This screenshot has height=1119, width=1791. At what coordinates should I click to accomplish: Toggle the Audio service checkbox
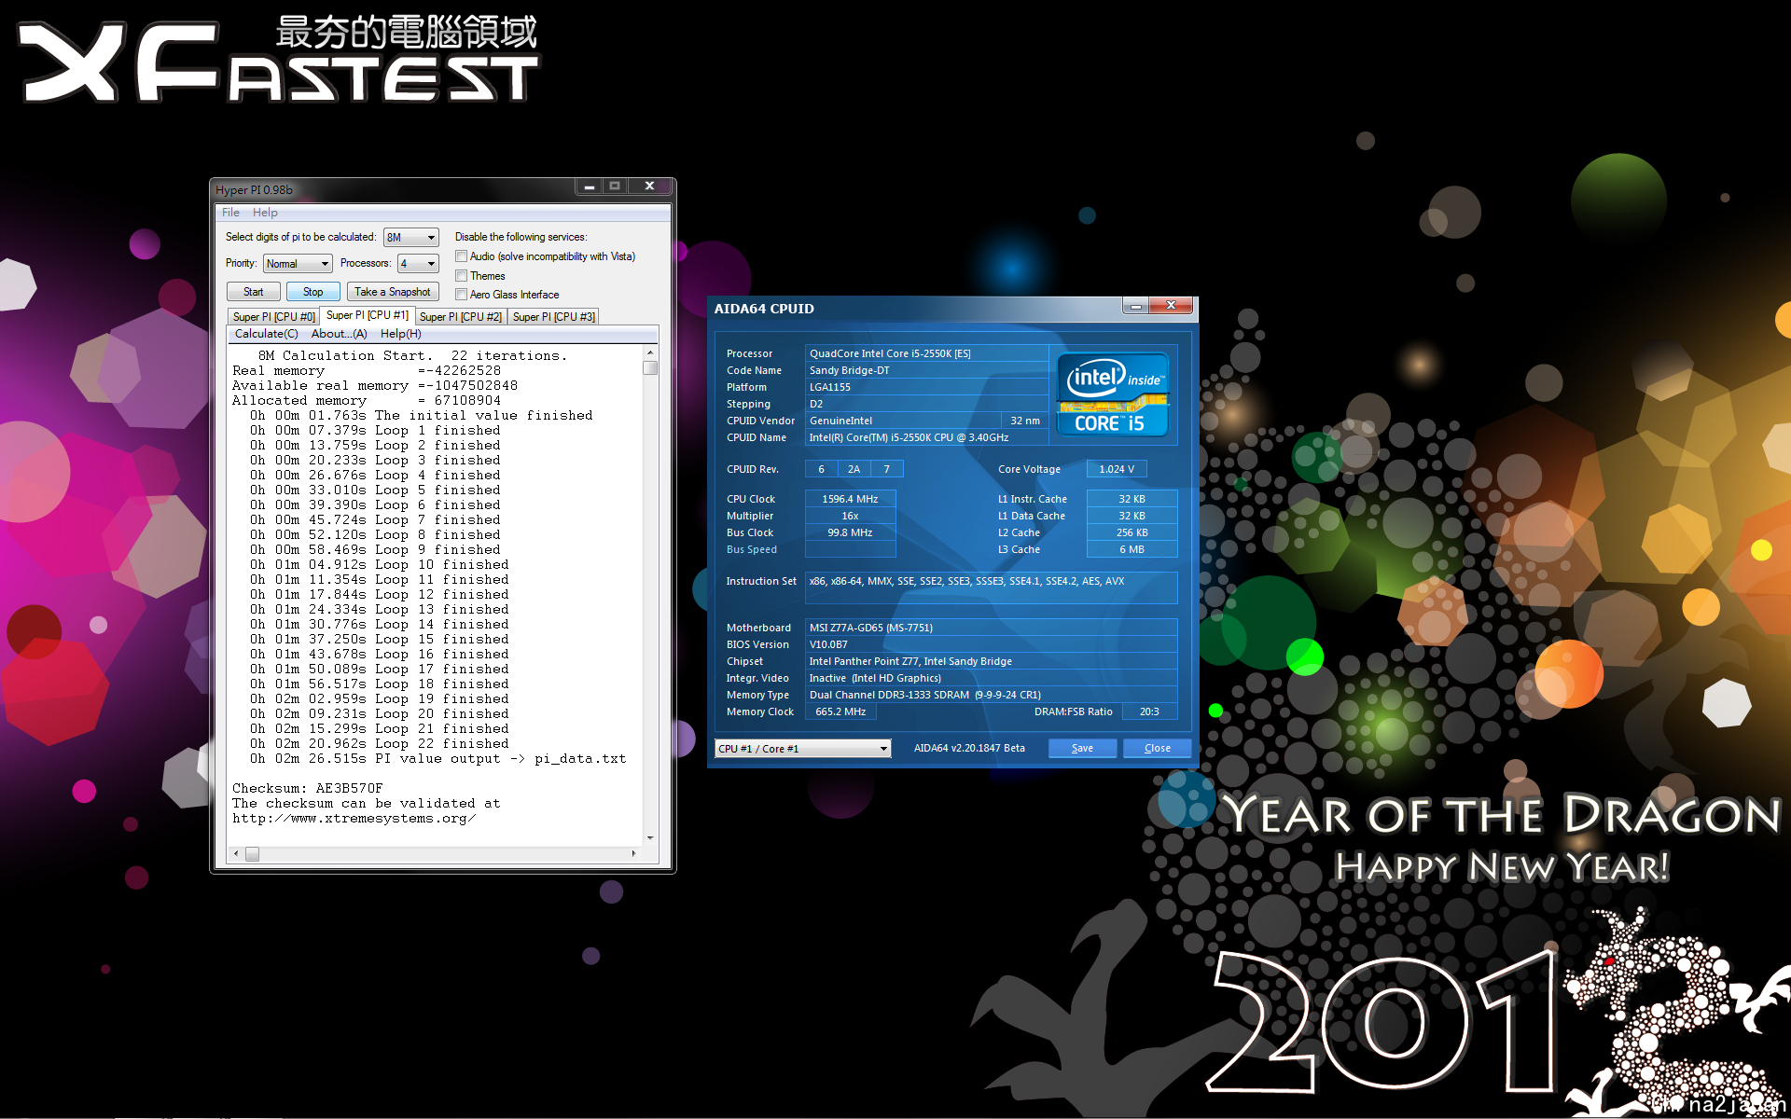point(461,256)
